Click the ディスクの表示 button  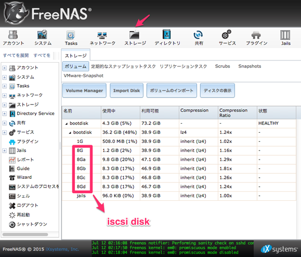[x=217, y=90]
